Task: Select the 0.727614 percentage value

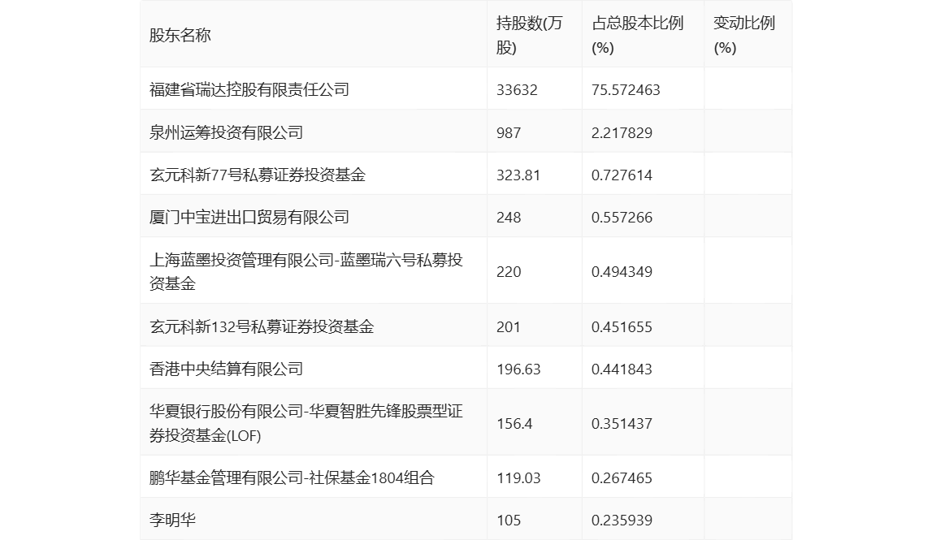Action: click(622, 175)
